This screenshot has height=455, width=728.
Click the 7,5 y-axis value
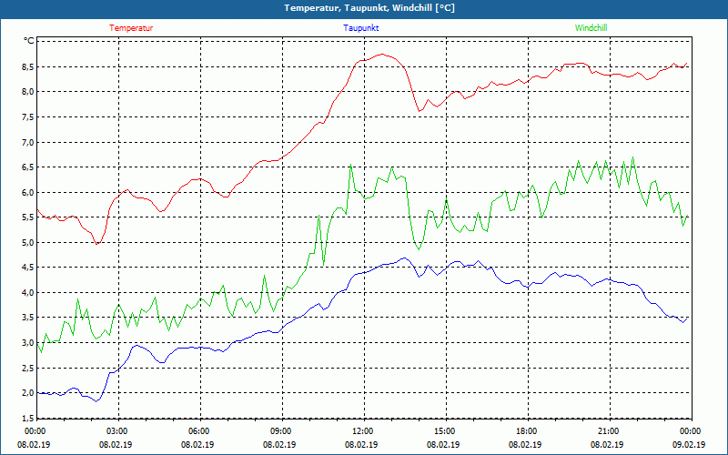pos(28,117)
